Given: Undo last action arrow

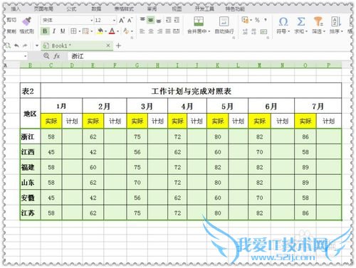Looking at the screenshot, I should tap(16, 45).
